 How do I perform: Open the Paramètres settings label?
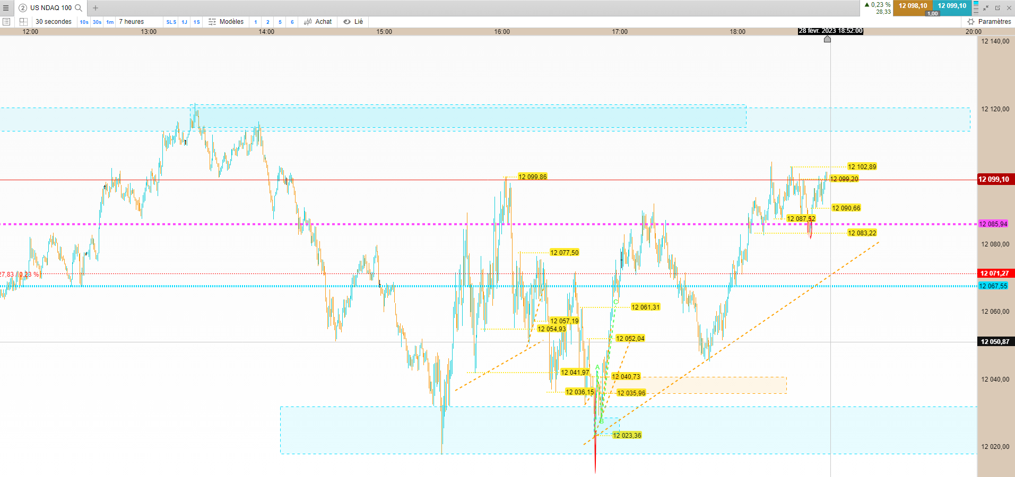point(994,22)
